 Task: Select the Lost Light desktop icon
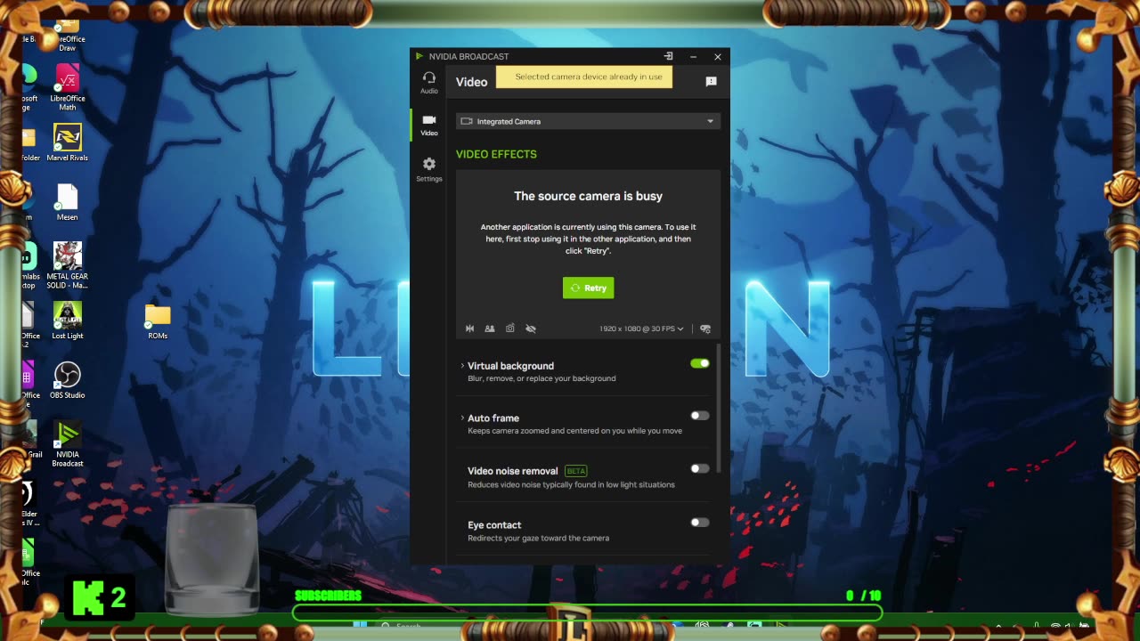coord(68,320)
